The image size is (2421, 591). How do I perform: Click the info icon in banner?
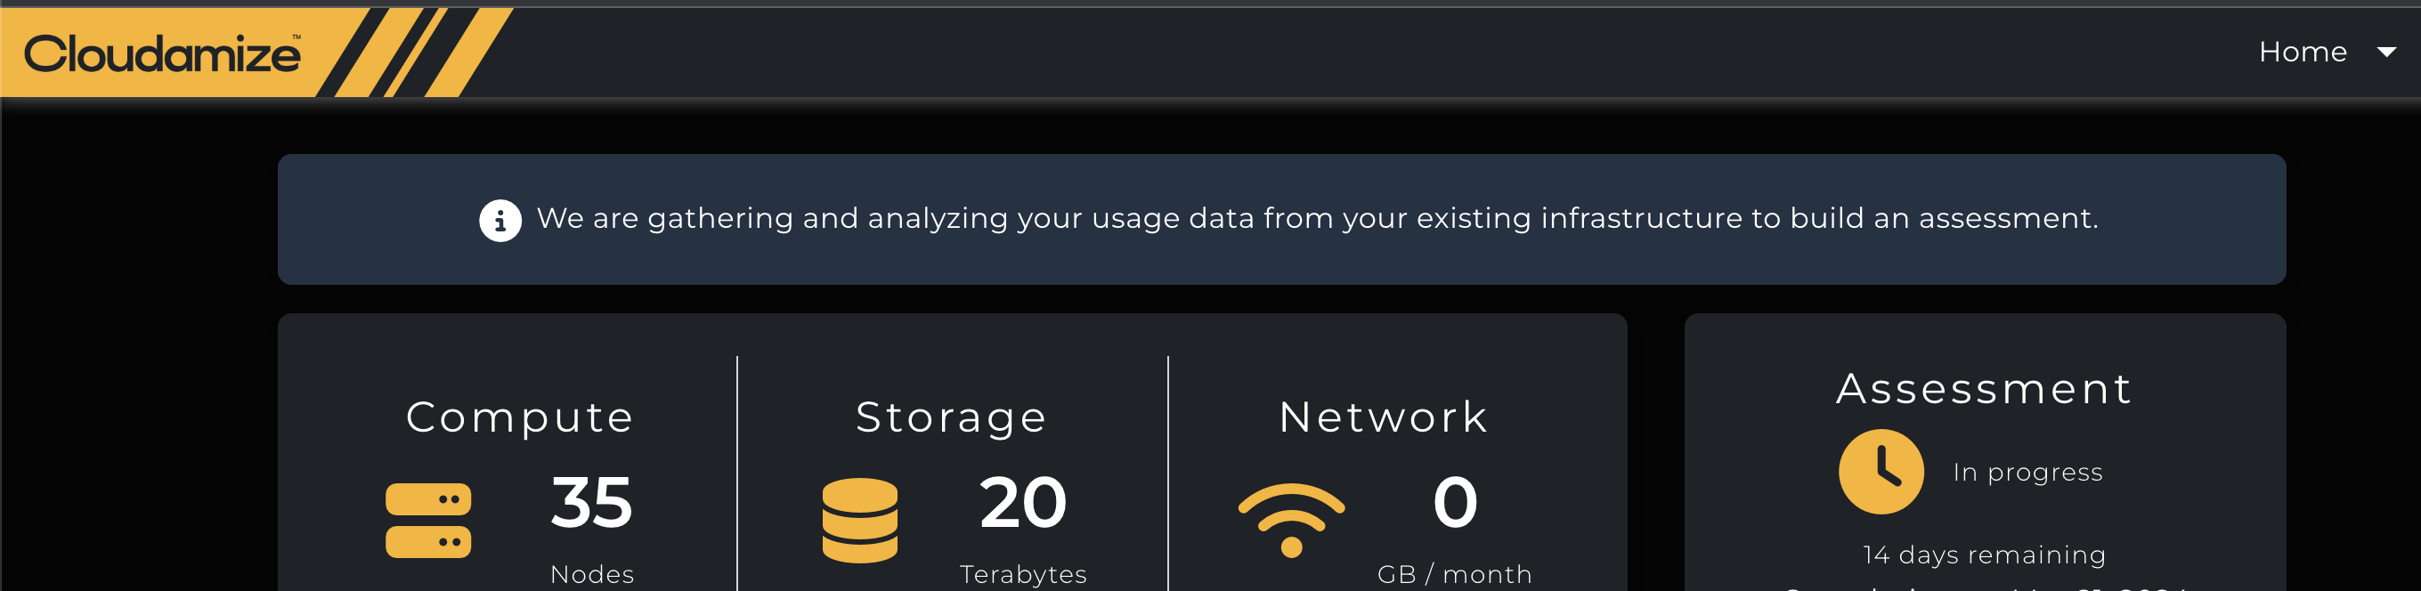500,221
